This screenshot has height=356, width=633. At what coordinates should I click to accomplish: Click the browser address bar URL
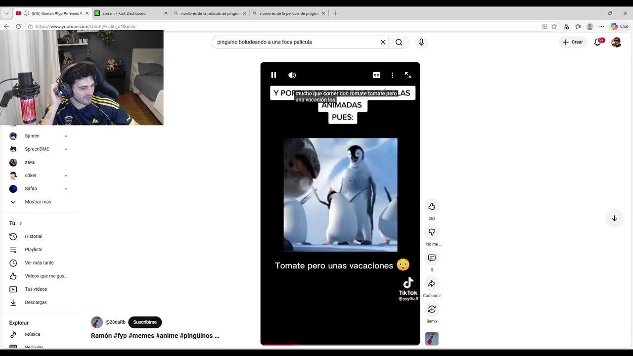(x=85, y=27)
